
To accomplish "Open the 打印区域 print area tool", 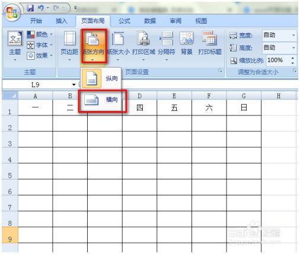I will pos(143,46).
